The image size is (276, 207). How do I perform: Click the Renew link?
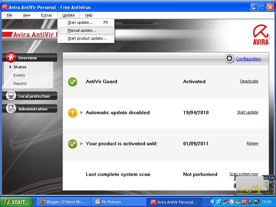coord(253,143)
